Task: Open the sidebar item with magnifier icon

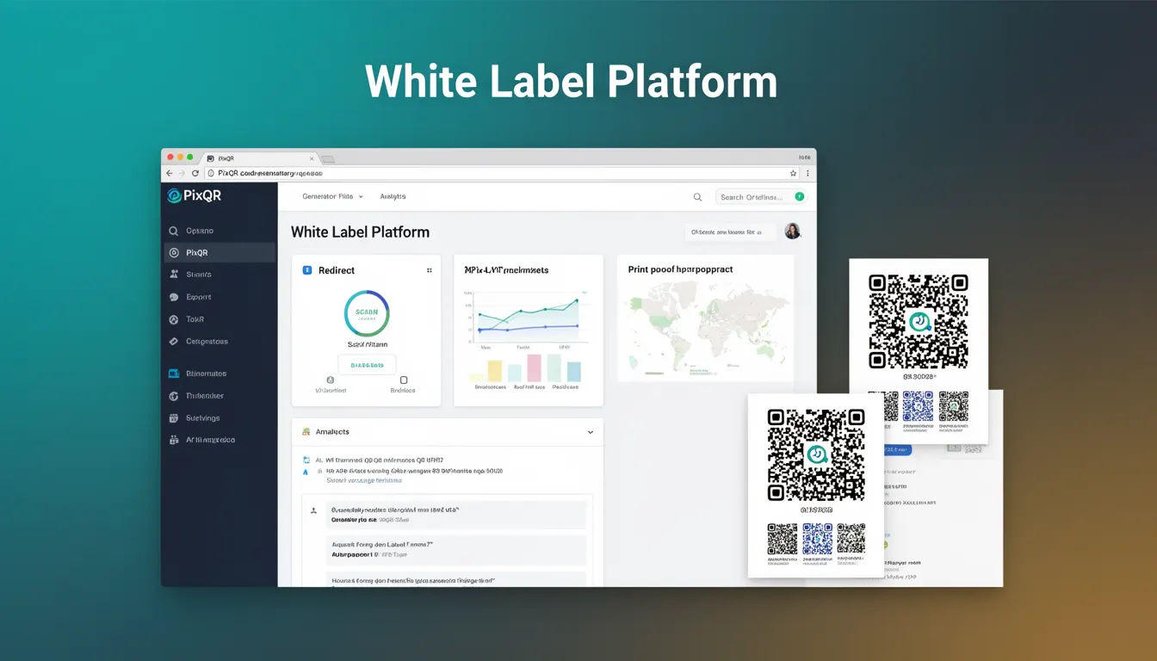Action: pos(220,231)
